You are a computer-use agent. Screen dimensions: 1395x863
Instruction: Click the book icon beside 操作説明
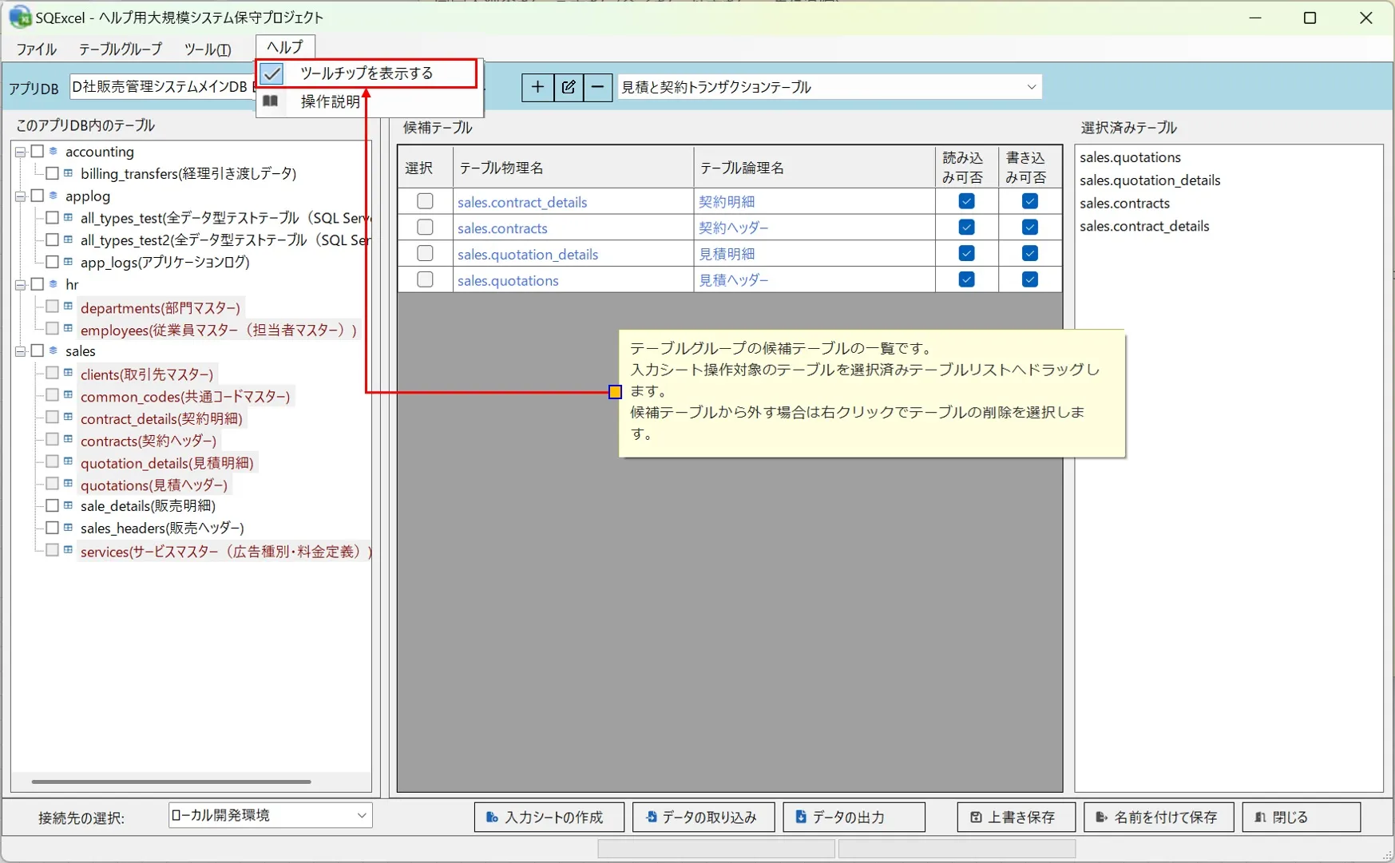point(271,101)
